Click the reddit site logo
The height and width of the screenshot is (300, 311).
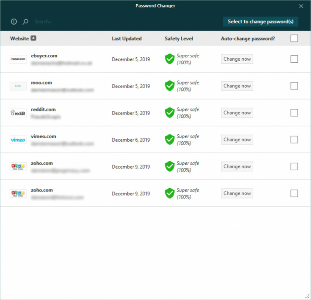tap(18, 113)
